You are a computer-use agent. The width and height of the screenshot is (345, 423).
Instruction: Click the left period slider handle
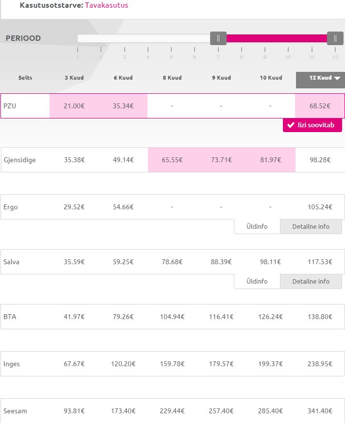218,38
